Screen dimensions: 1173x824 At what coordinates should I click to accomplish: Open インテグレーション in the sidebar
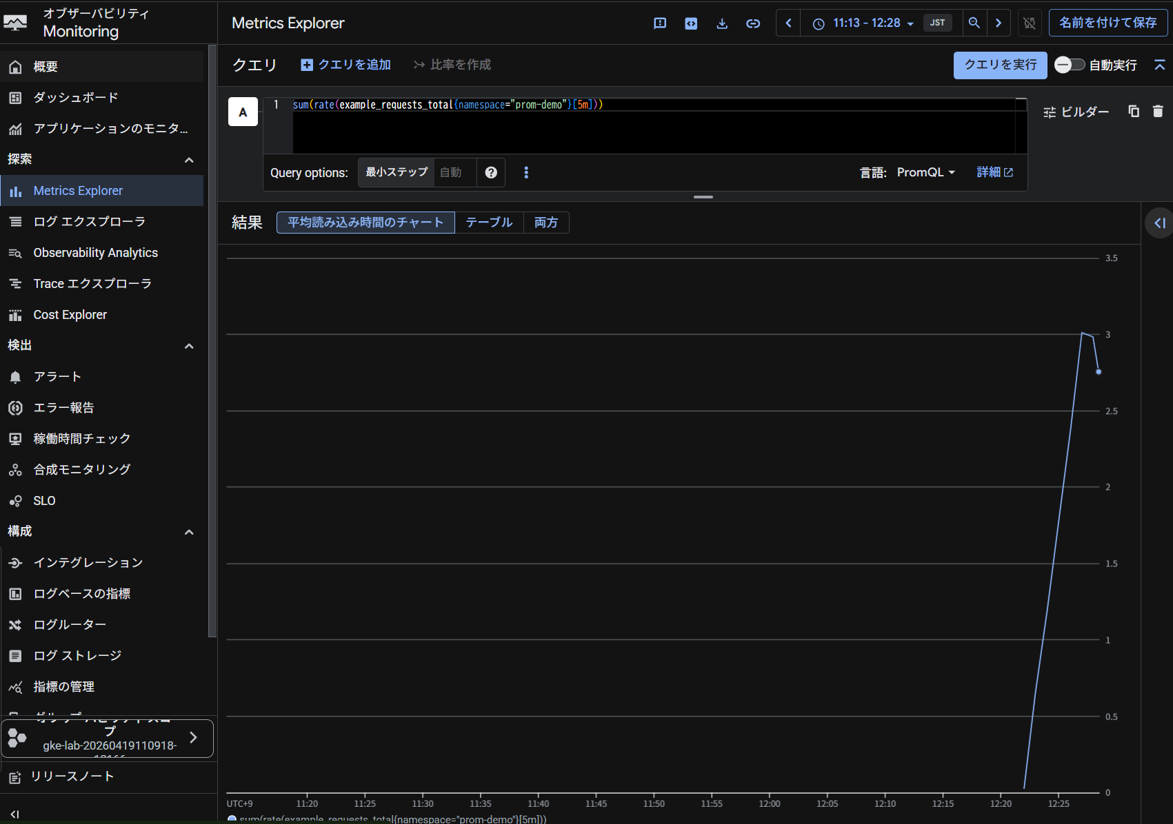coord(102,563)
